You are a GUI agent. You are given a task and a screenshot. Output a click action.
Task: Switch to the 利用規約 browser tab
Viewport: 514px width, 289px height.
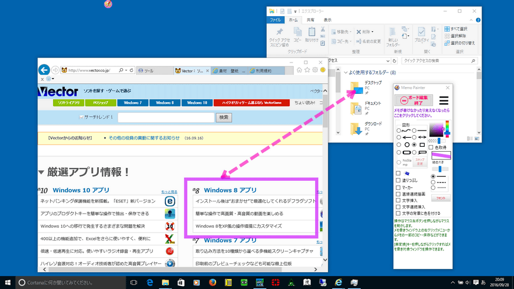(266, 71)
